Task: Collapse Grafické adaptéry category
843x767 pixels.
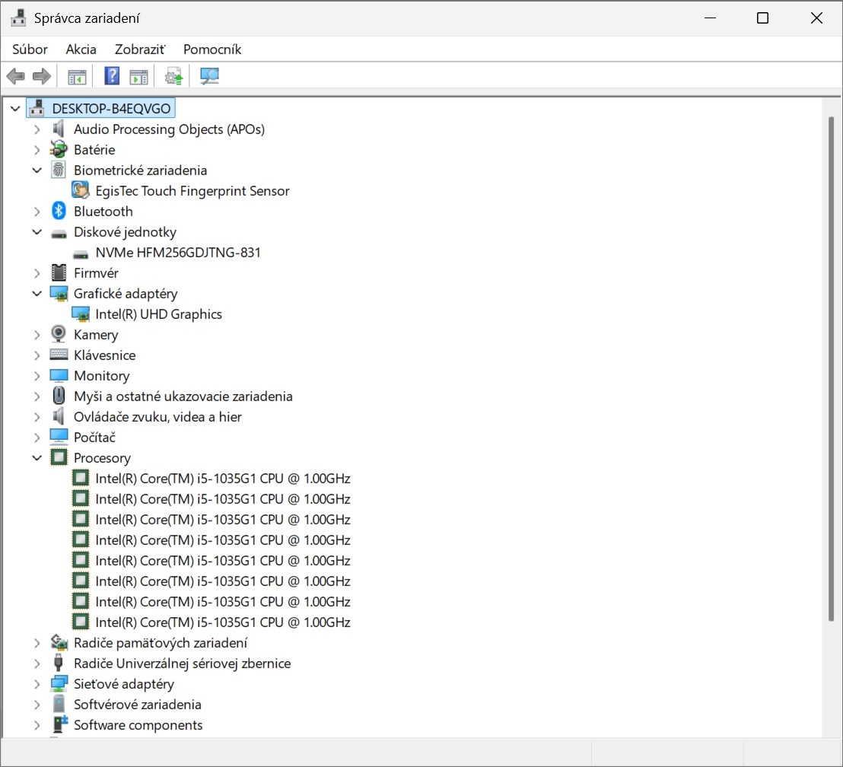Action: click(x=37, y=294)
